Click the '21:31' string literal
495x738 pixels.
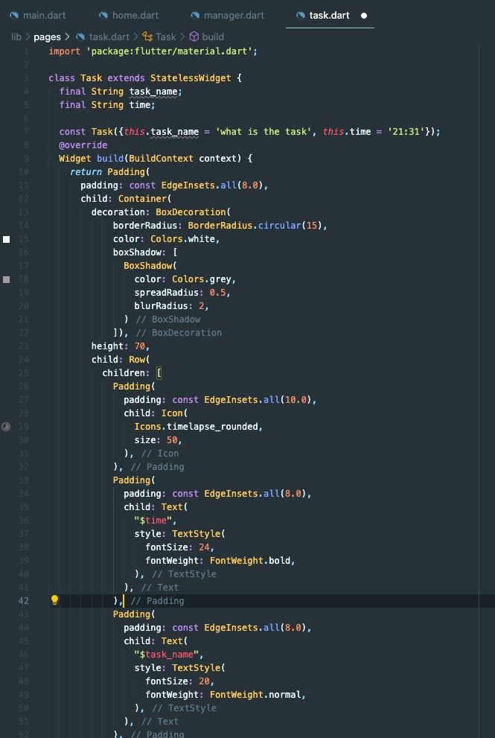tap(405, 131)
